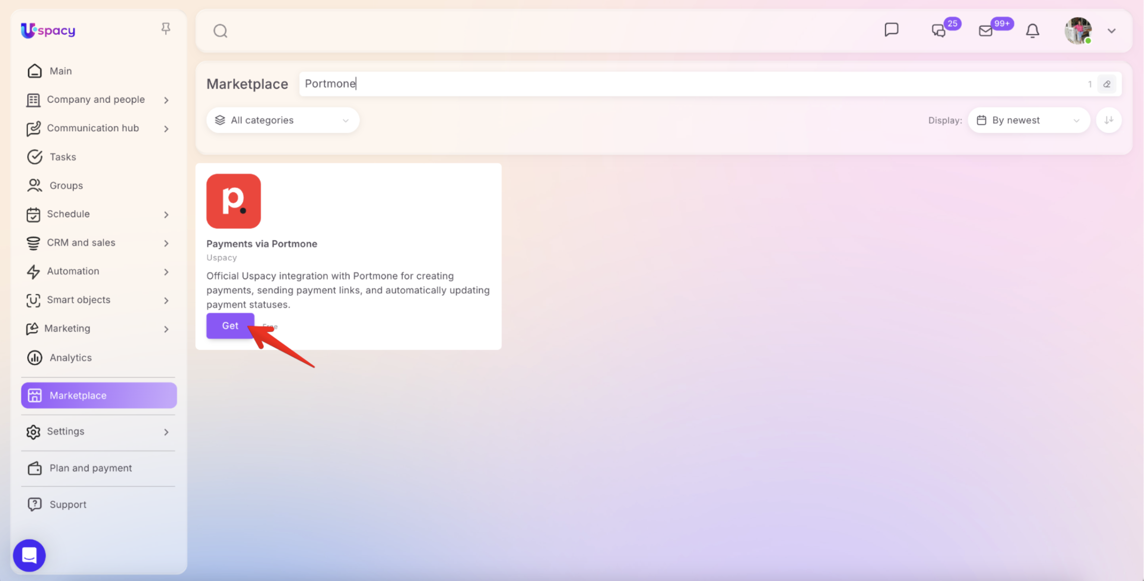Viewport: 1144px width, 581px height.
Task: Click the search magnifier icon in top bar
Action: pos(220,31)
